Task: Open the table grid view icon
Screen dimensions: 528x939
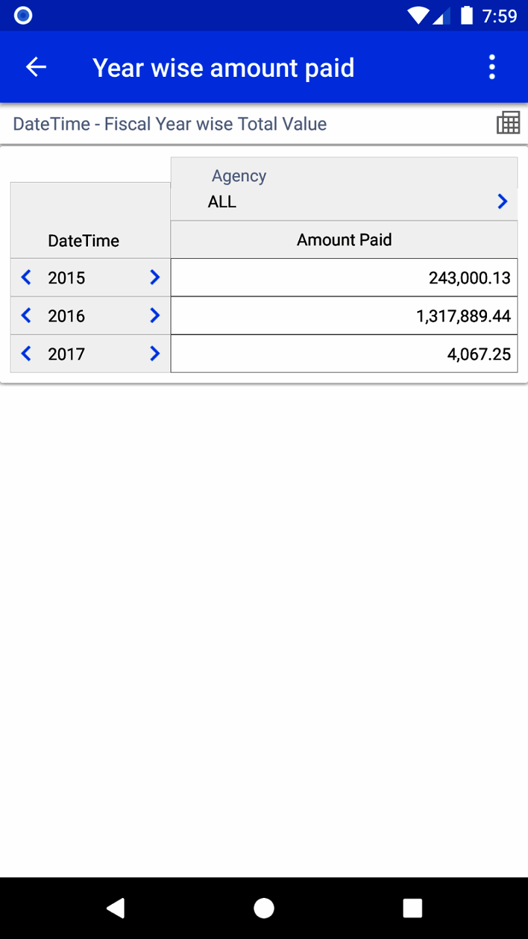Action: coord(507,121)
